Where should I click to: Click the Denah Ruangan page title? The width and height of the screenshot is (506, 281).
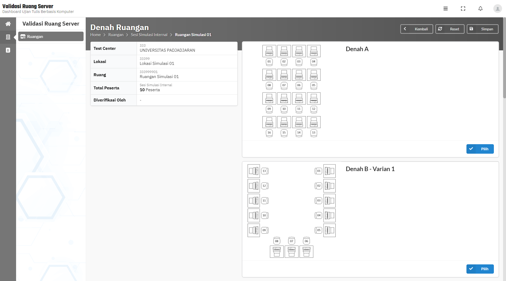click(119, 27)
